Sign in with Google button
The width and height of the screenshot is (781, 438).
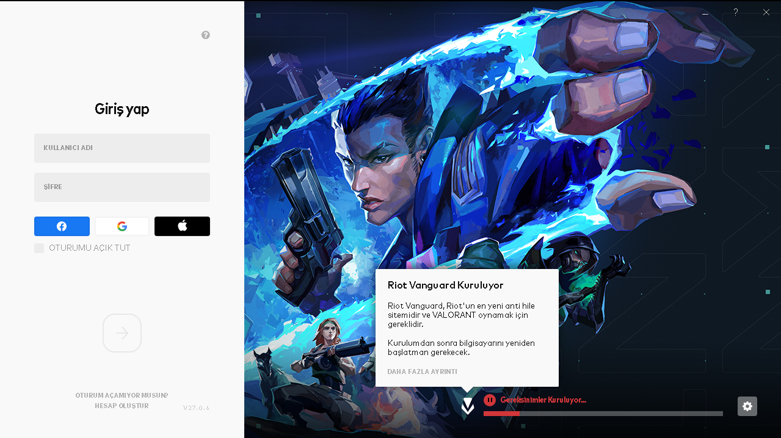coord(122,226)
